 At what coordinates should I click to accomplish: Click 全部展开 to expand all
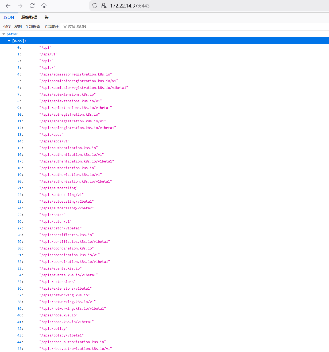[x=51, y=27]
